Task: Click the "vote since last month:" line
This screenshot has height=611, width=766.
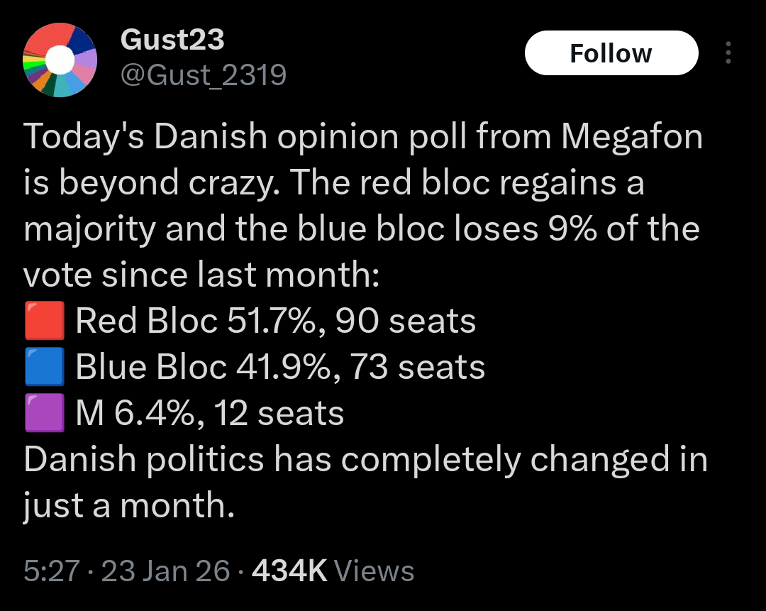Action: point(201,275)
